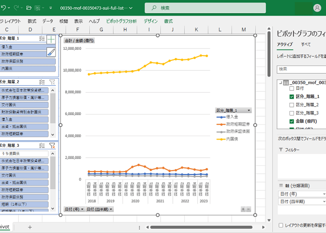Click 借入金 blue legend entry
Viewport: 326px width, 233px height.
point(227,117)
